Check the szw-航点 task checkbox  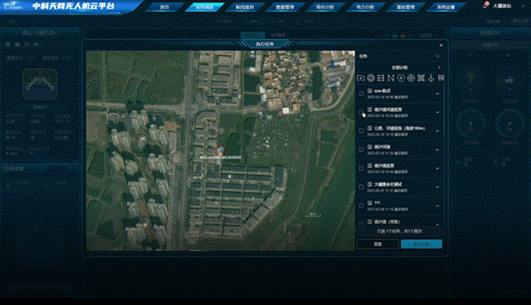pyautogui.click(x=361, y=94)
